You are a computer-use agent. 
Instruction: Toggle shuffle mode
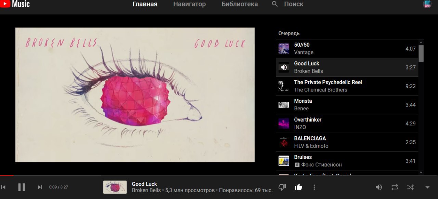[410, 187]
